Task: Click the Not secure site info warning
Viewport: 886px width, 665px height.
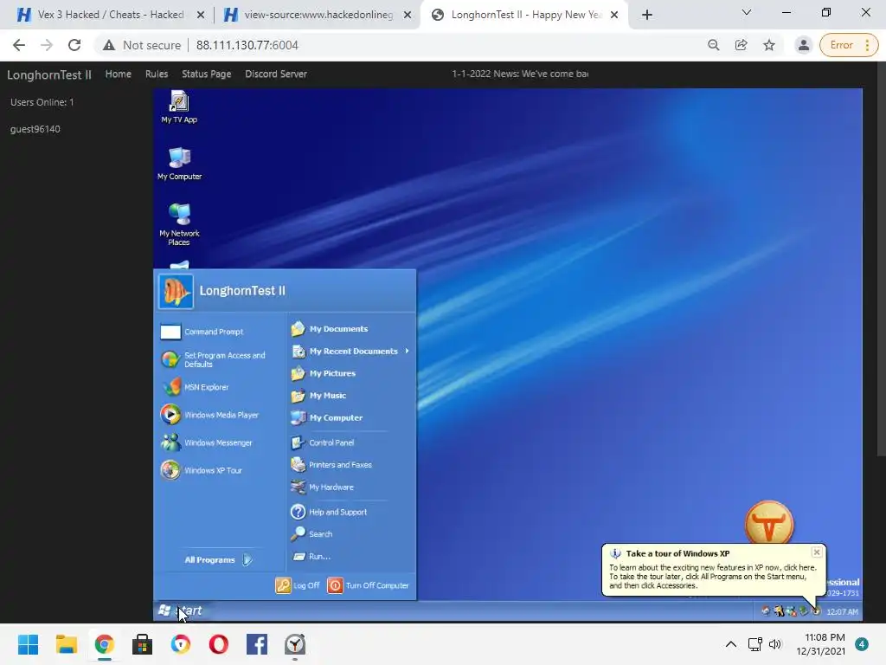Action: (142, 45)
